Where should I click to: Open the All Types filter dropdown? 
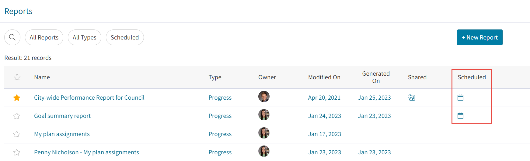point(85,37)
